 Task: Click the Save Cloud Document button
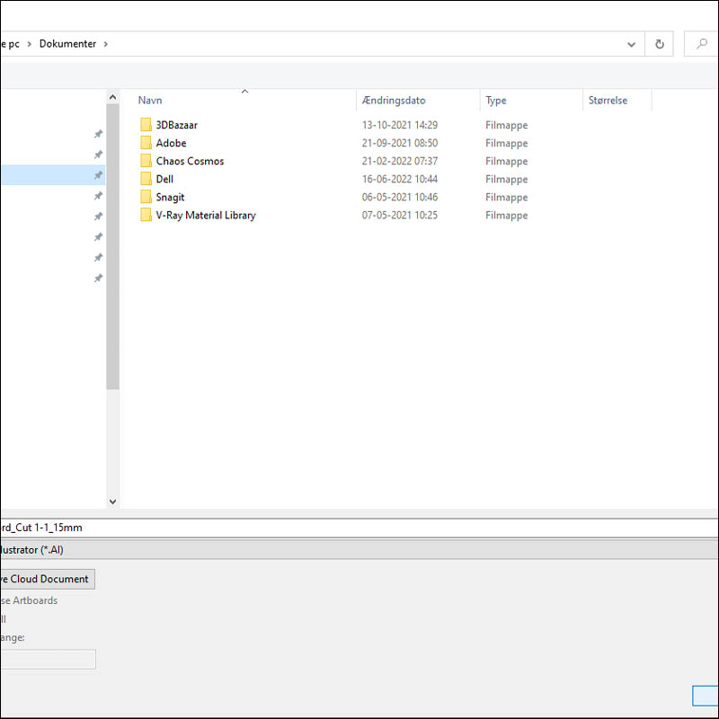click(x=48, y=579)
